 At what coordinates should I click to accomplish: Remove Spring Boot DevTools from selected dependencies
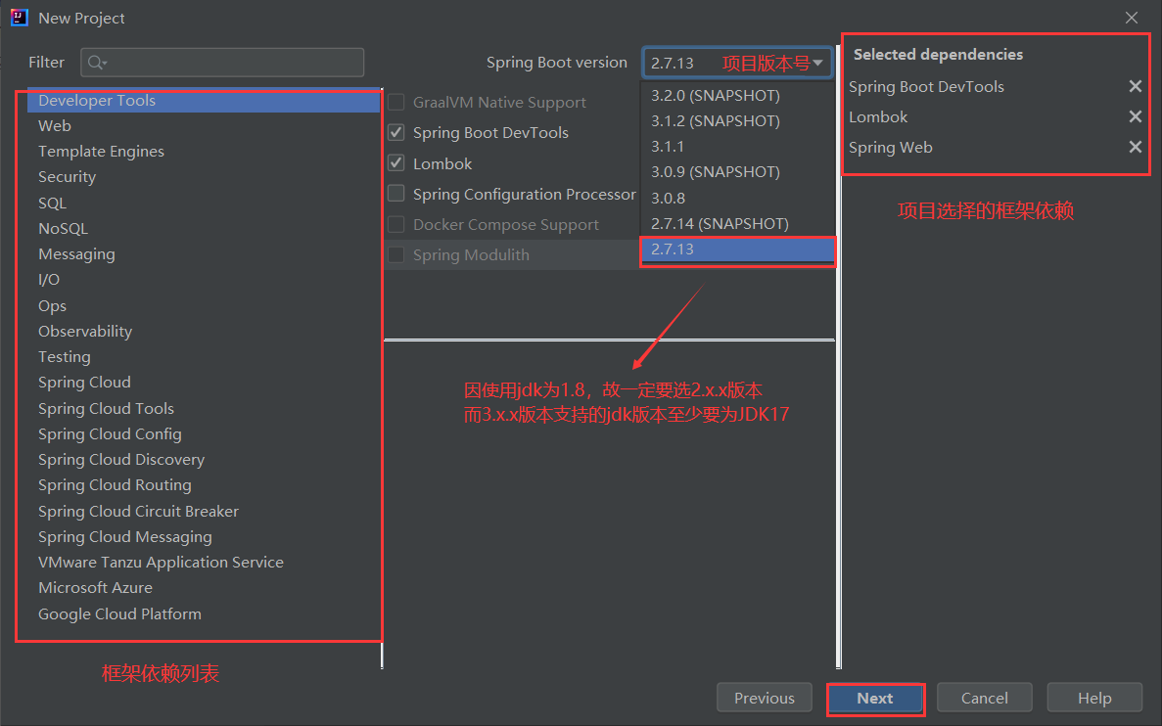pyautogui.click(x=1135, y=87)
